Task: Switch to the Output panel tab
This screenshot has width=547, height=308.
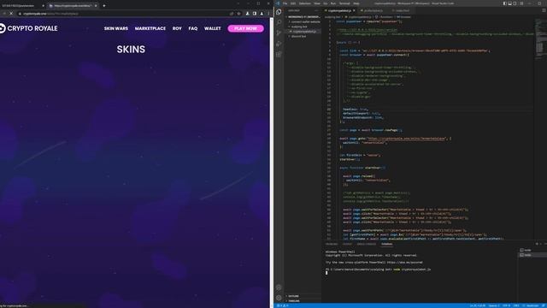Action: tap(347, 244)
